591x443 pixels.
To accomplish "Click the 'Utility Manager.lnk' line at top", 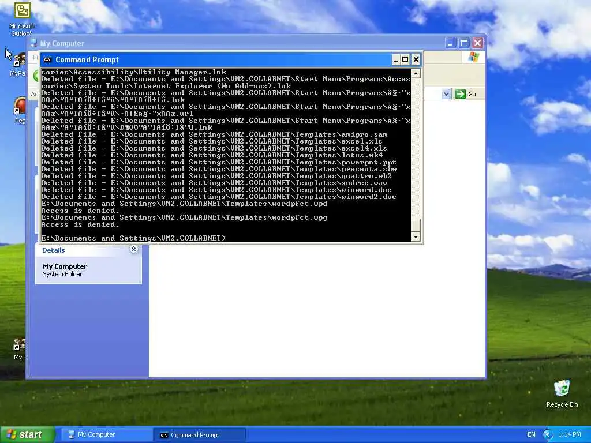I will coord(133,72).
